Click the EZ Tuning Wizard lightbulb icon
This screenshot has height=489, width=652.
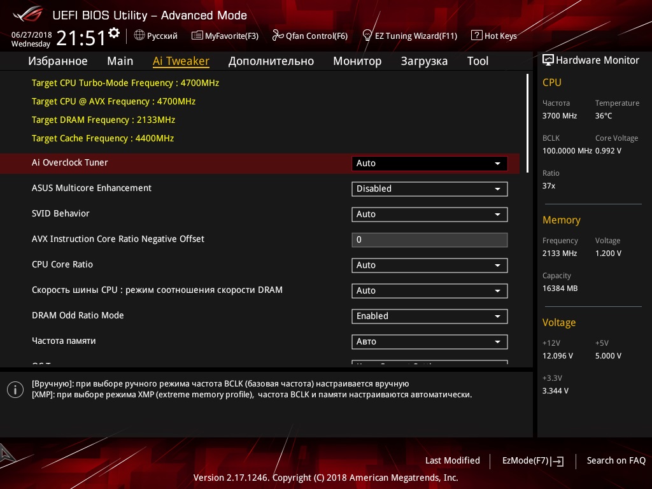pos(367,36)
